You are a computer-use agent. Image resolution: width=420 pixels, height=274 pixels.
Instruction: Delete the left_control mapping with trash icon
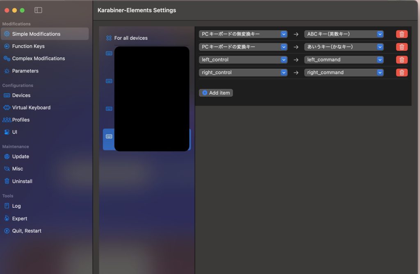402,60
